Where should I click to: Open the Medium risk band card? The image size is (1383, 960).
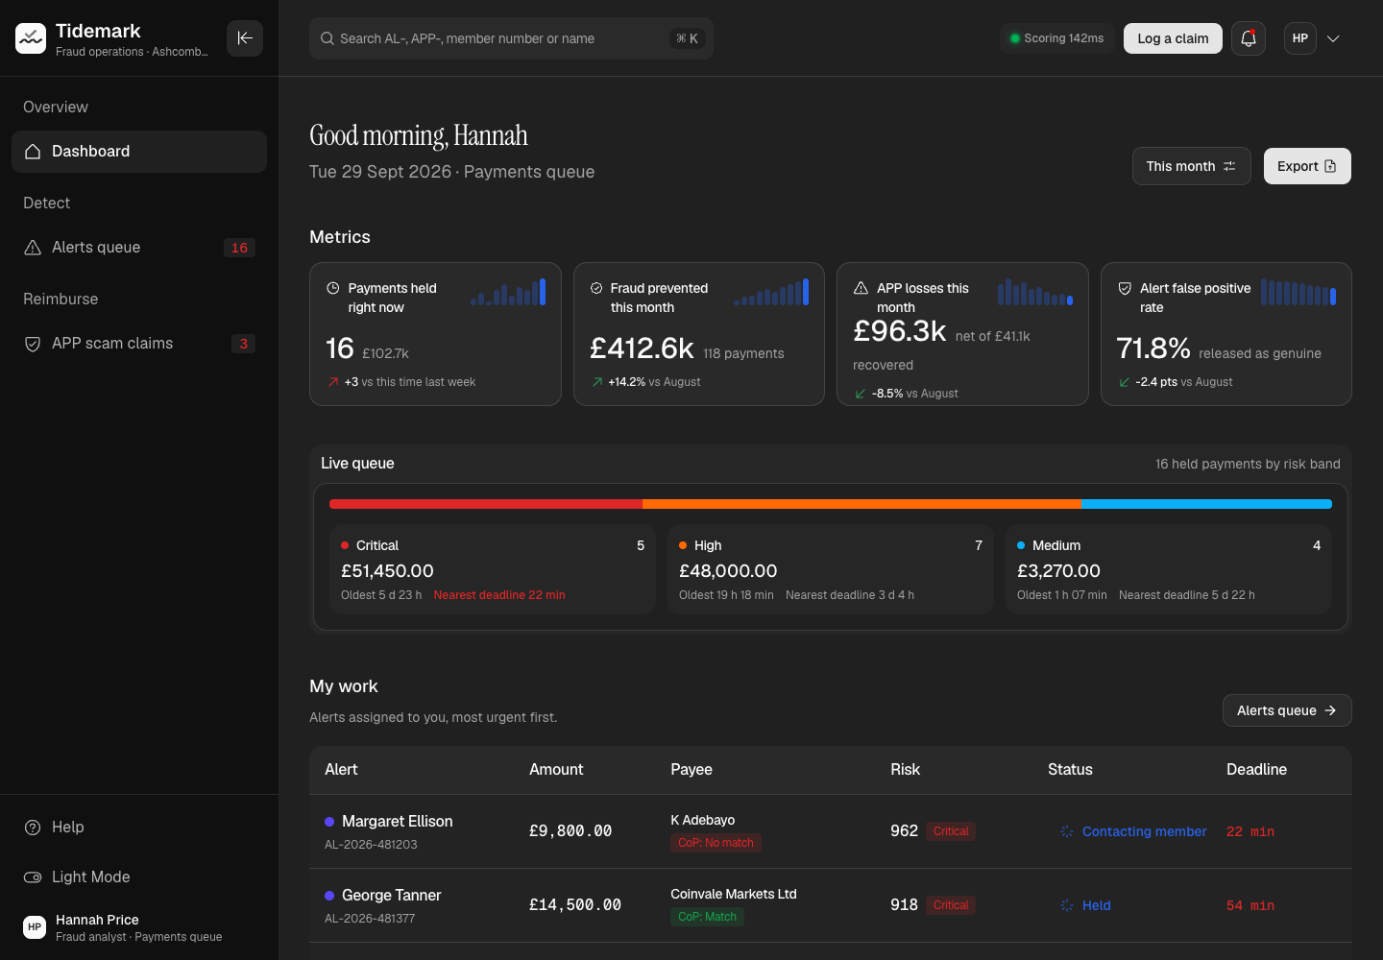point(1169,569)
